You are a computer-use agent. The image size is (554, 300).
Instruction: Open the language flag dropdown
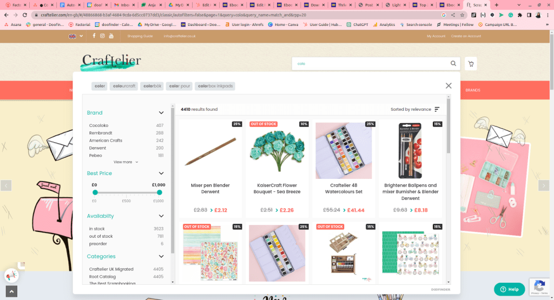[76, 36]
